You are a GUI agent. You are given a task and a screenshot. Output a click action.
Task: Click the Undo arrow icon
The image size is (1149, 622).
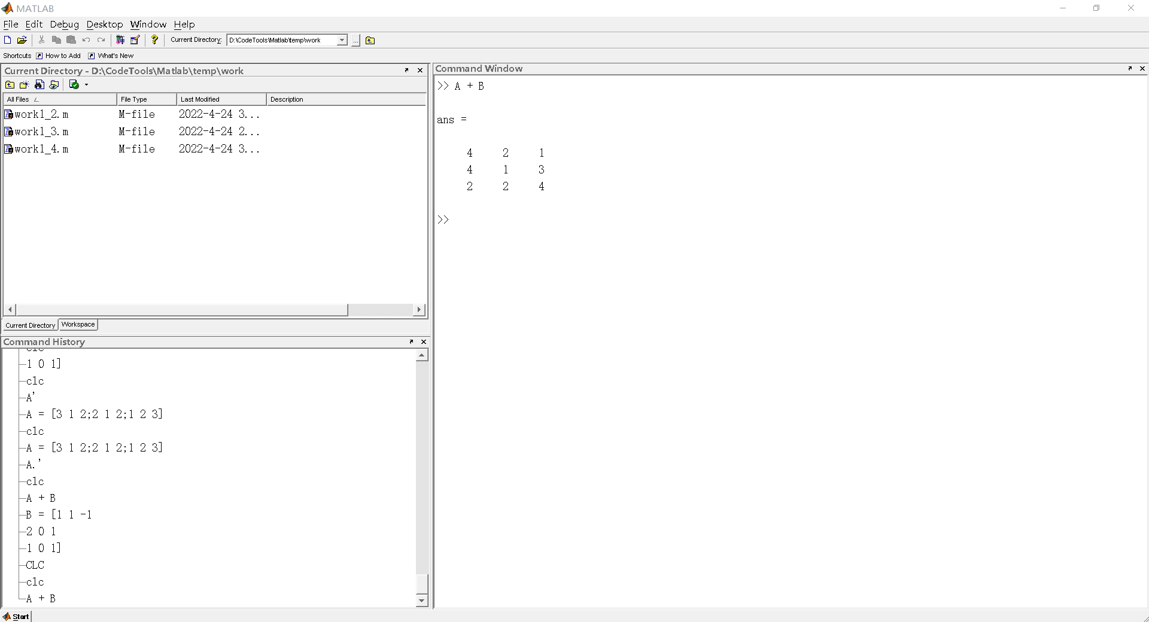tap(86, 40)
